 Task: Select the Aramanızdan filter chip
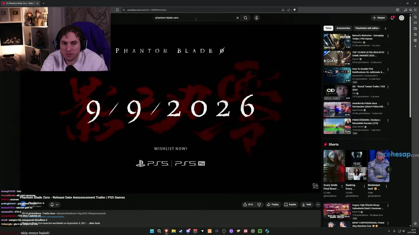coord(343,28)
